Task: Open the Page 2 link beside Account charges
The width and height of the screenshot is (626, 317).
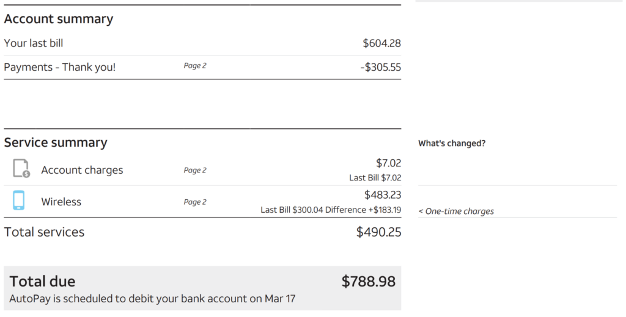Action: (195, 171)
